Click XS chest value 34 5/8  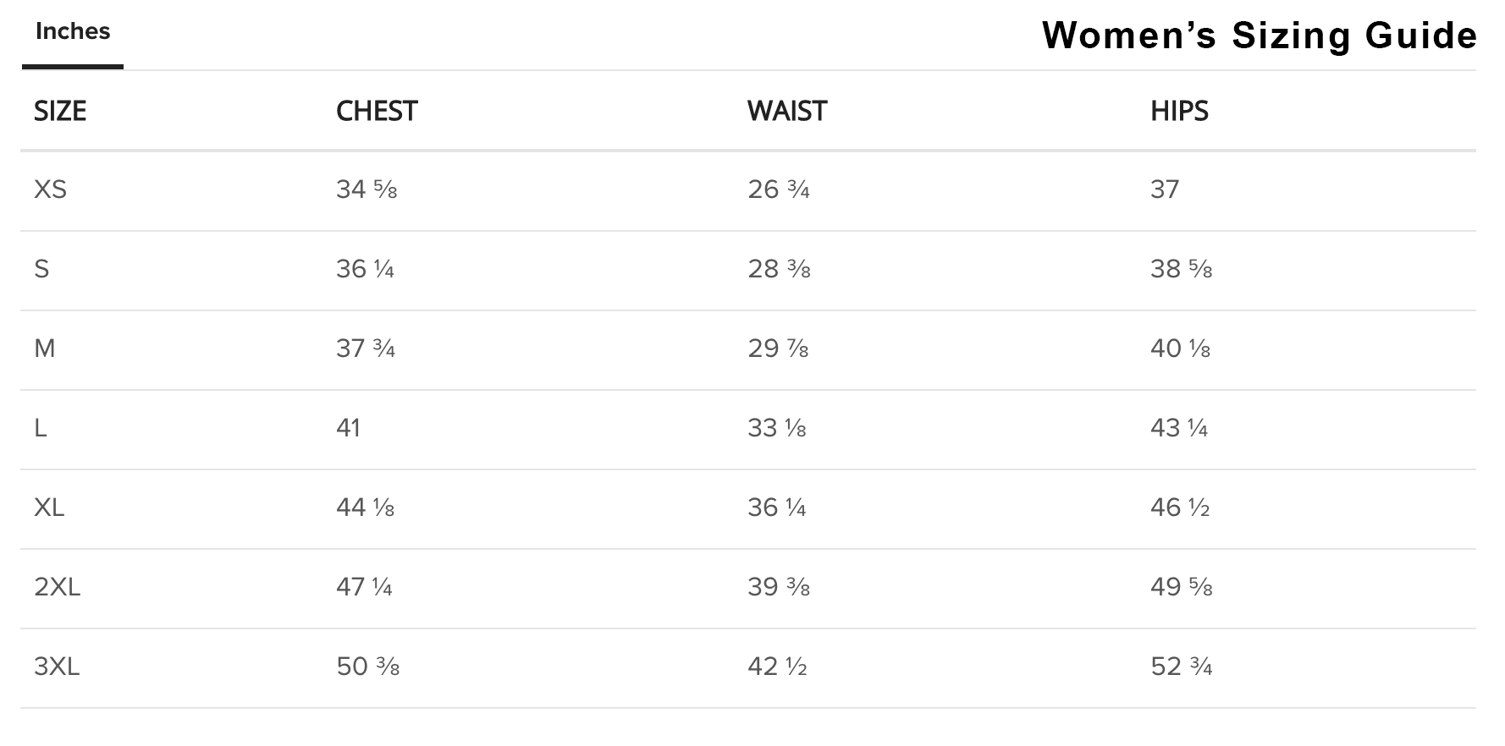[367, 189]
